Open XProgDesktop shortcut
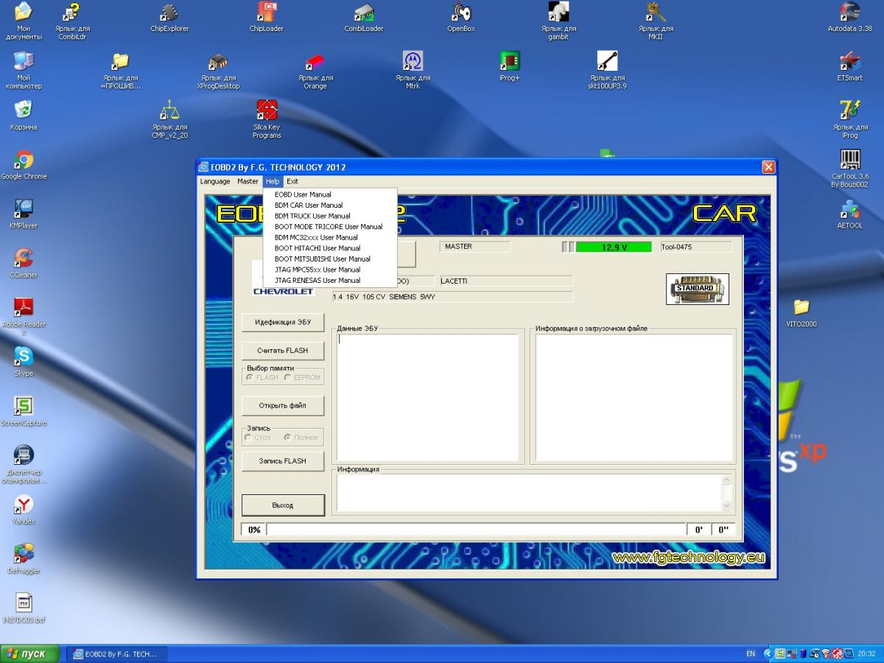The width and height of the screenshot is (884, 663). pyautogui.click(x=218, y=71)
